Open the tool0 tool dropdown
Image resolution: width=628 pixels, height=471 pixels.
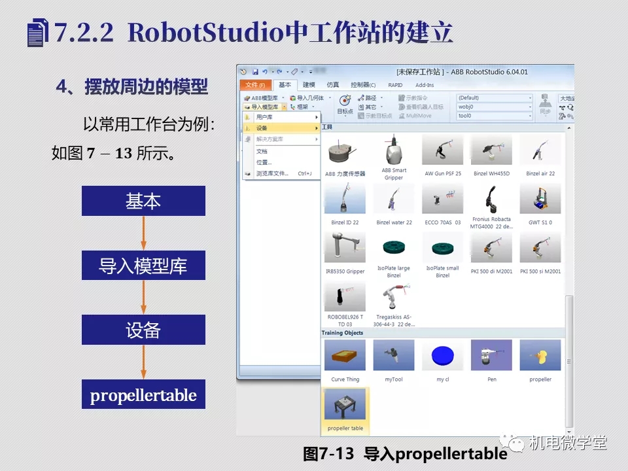pyautogui.click(x=495, y=116)
